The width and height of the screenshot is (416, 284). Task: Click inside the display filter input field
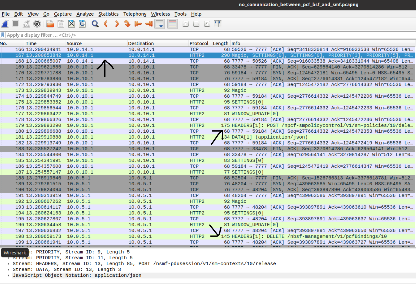click(104, 35)
